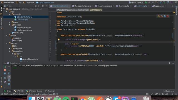Image resolution: width=178 pixels, height=100 pixels.
Task: Hide Project panel with hide icon
Action: coord(46,6)
